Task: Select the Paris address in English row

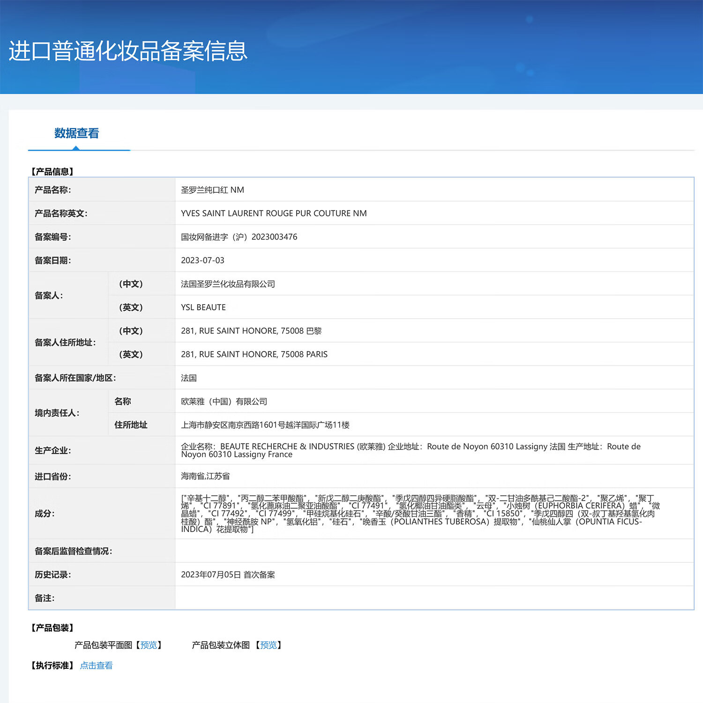Action: 254,354
